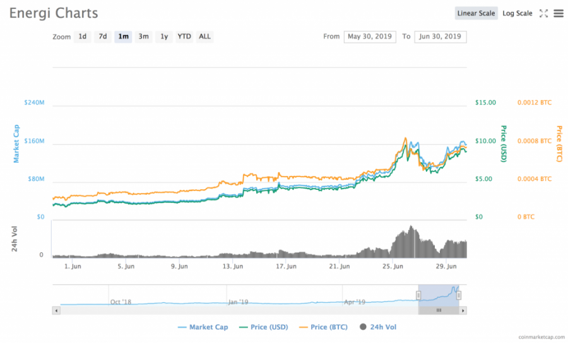Click the navigator scrollbar thumb grip
568x343 pixels.
tap(439, 310)
